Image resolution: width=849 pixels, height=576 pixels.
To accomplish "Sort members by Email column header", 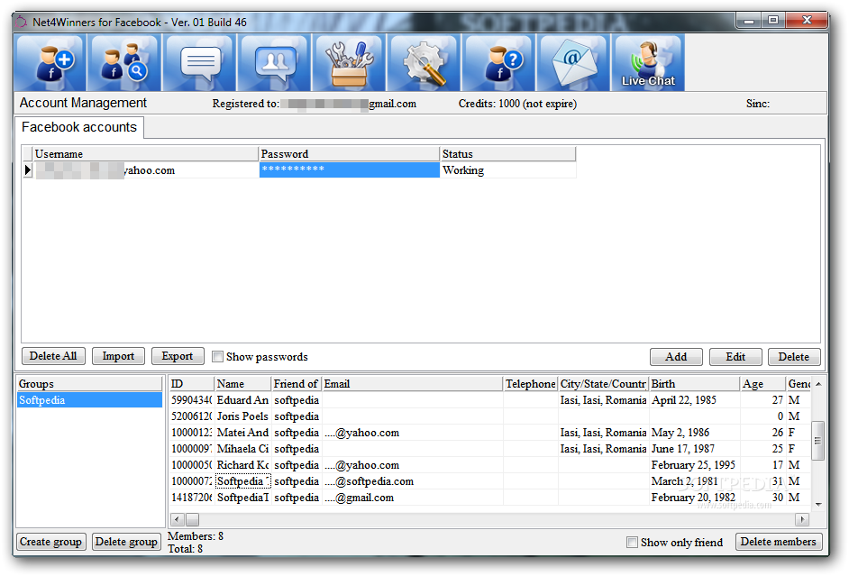I will point(413,384).
